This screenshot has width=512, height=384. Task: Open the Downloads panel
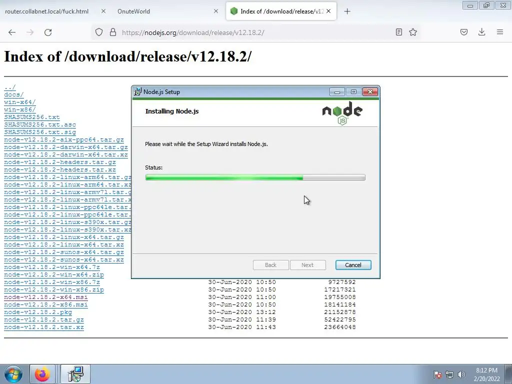pos(481,32)
